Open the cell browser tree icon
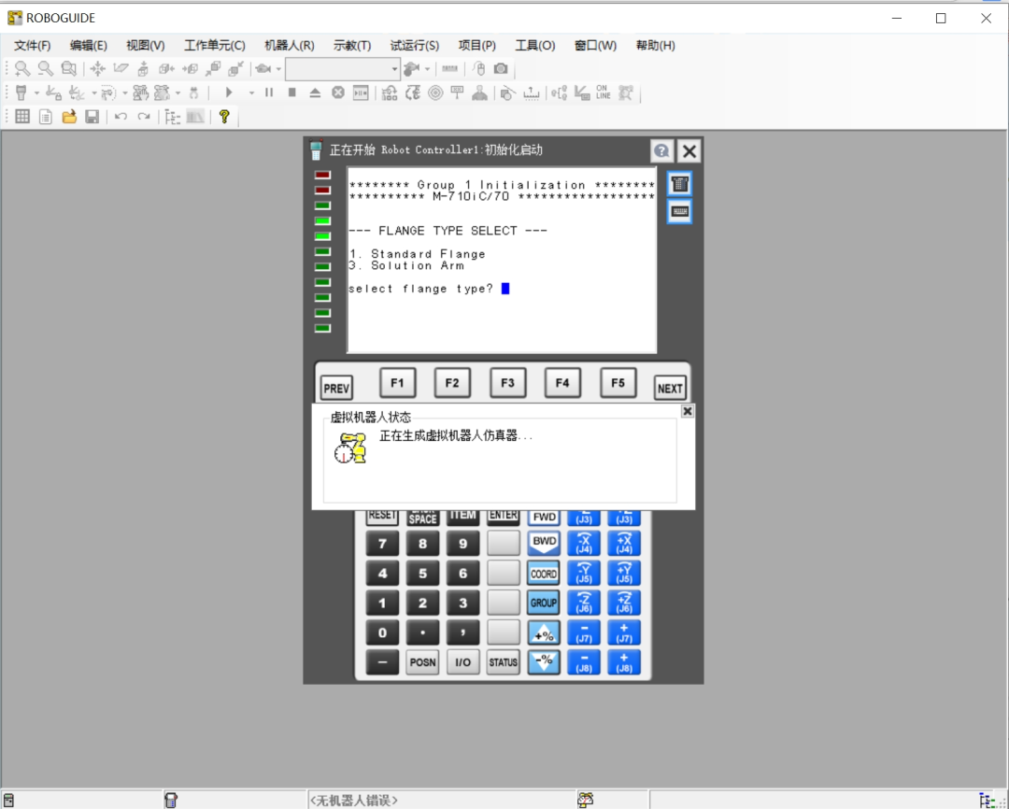Screen dimensions: 1009x809 [169, 116]
